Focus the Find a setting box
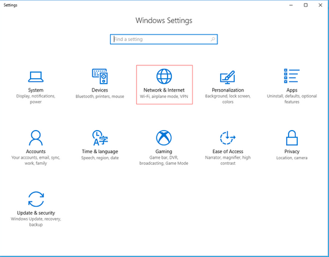 (164, 39)
